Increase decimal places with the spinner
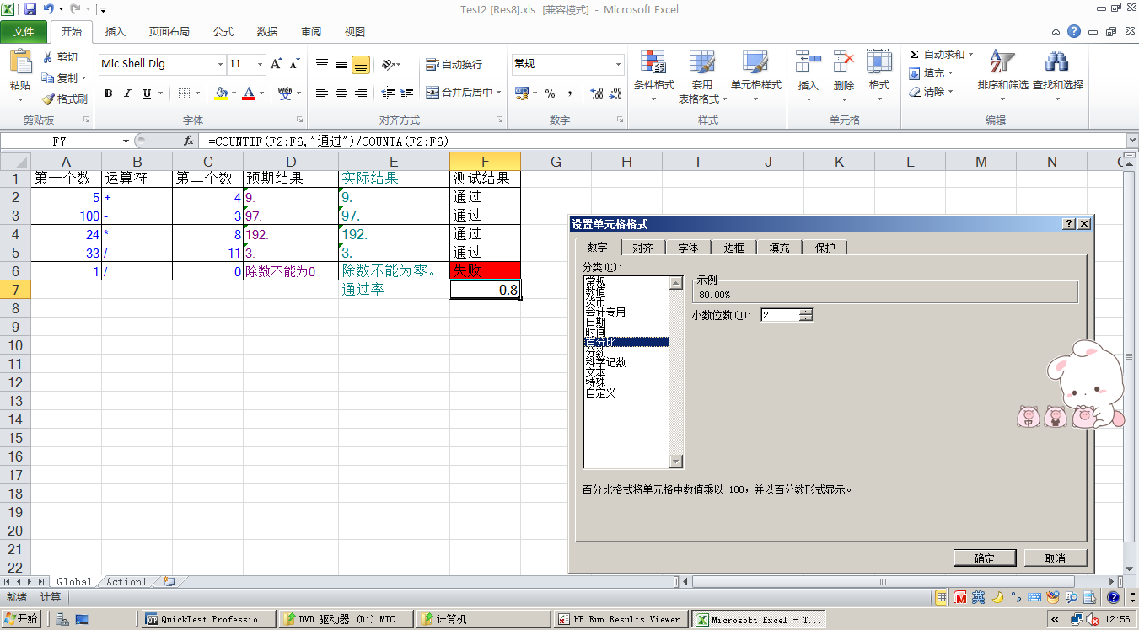This screenshot has width=1139, height=630. [807, 311]
